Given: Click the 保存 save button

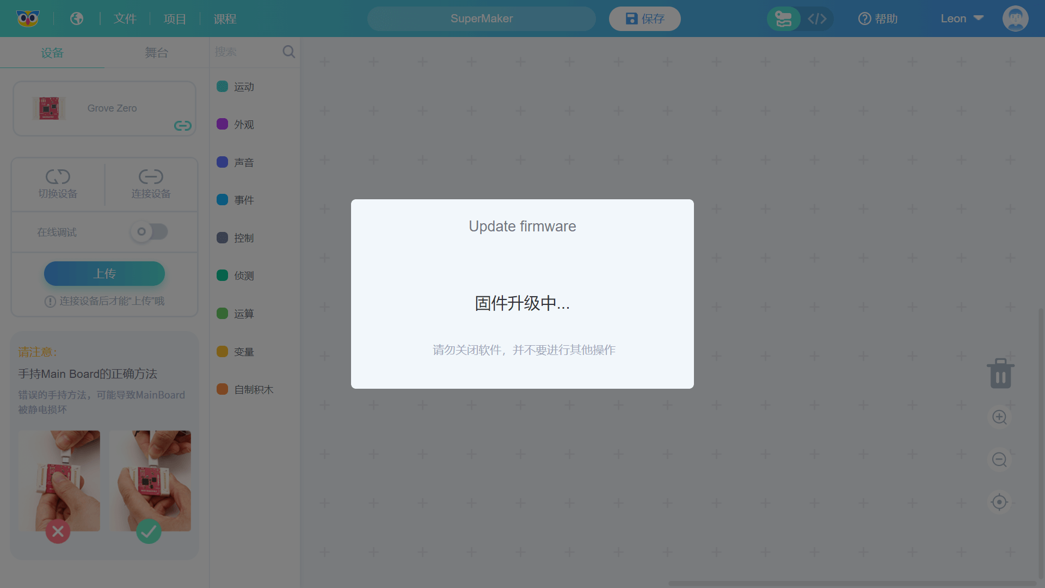Looking at the screenshot, I should pyautogui.click(x=645, y=19).
